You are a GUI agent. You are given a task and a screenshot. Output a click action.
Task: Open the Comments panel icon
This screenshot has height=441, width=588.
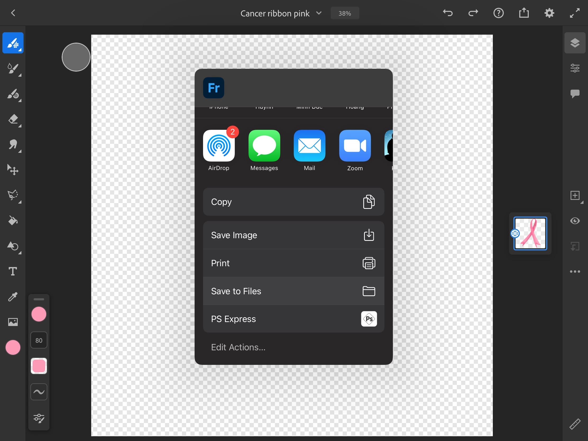click(575, 94)
